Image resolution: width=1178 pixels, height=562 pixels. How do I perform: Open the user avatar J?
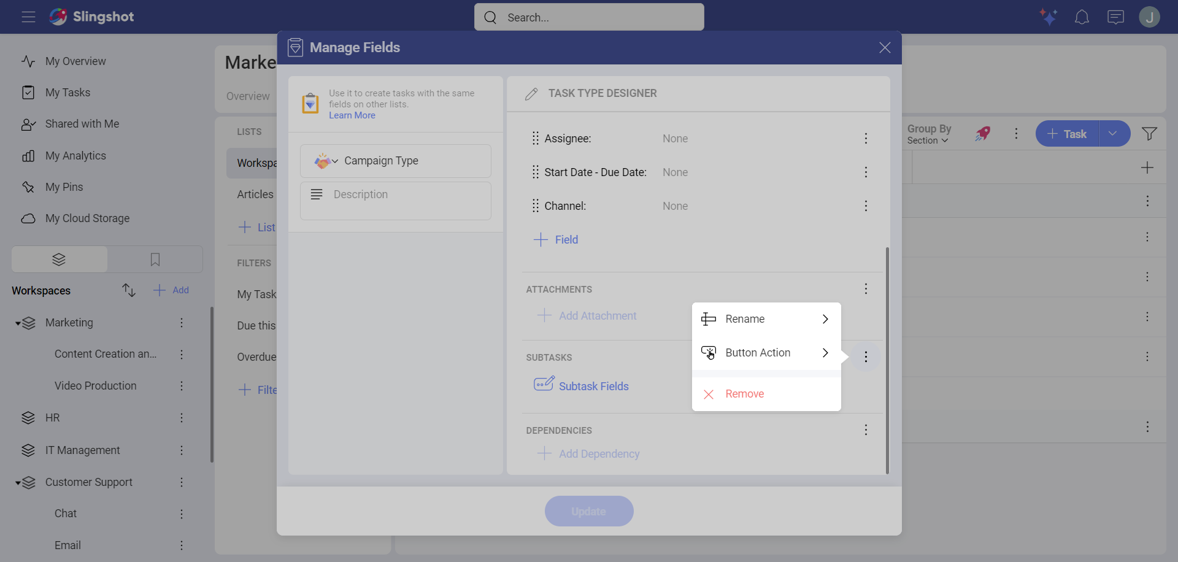click(1149, 17)
